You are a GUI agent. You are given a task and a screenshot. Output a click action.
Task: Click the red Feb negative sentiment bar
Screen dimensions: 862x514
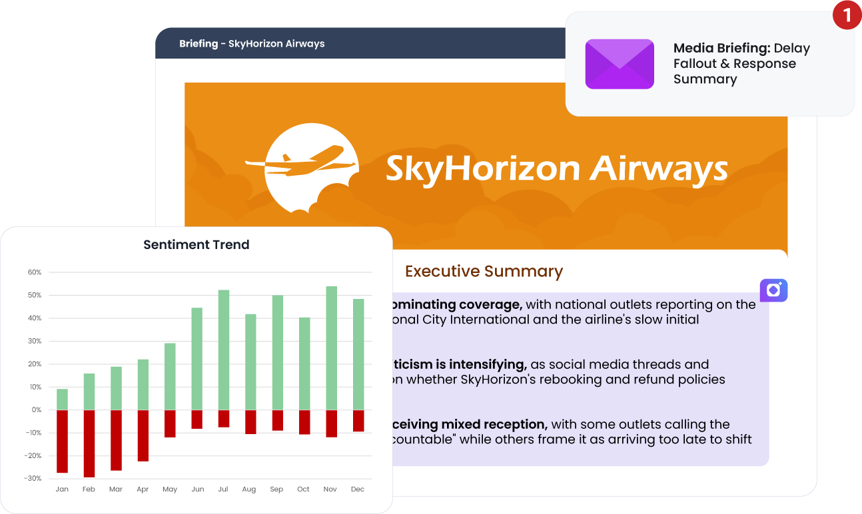click(x=89, y=443)
